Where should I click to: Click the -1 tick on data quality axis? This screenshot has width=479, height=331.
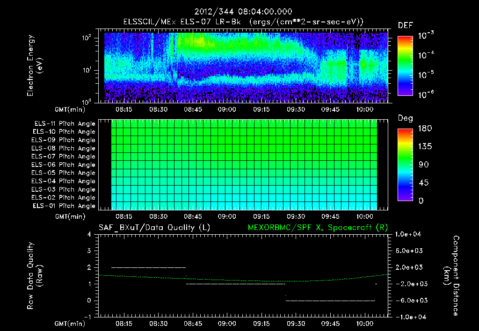87,317
